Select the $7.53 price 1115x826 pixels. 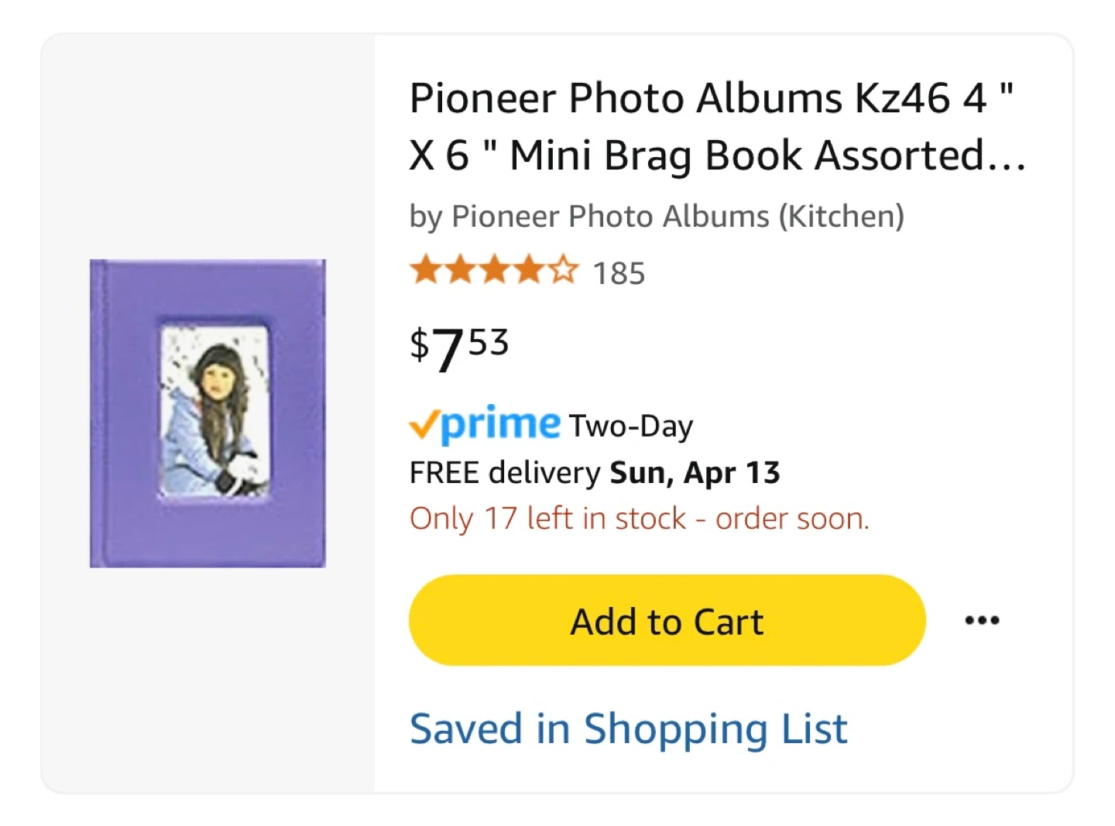click(x=459, y=347)
